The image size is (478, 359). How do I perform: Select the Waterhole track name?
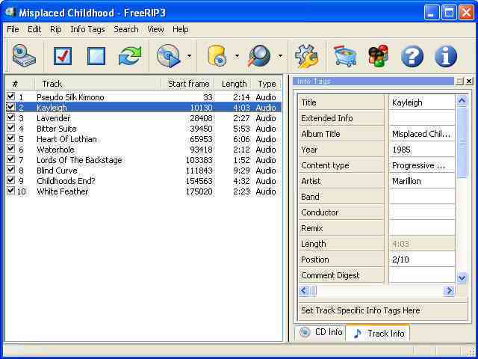tap(55, 150)
